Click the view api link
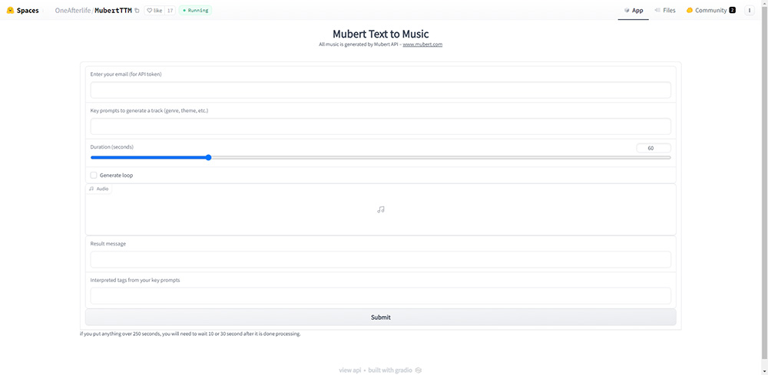The image size is (768, 375). tap(350, 370)
